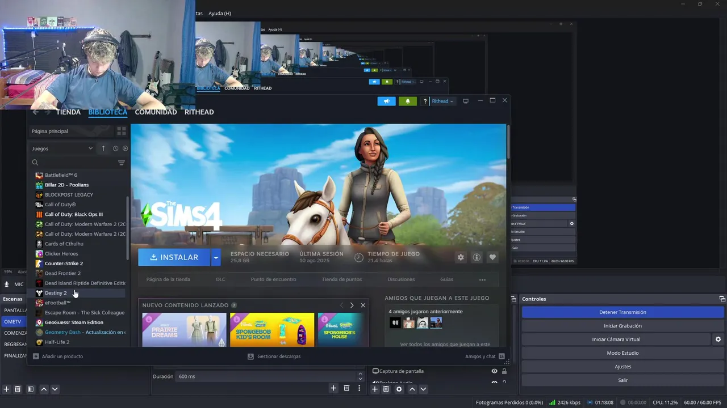Screen dimensions: 727x408
Task: Move scene up in Escenas toolbar
Action: pos(44,389)
